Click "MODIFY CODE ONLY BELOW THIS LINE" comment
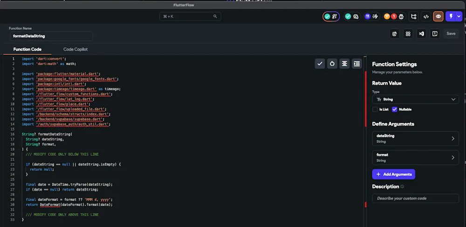The width and height of the screenshot is (466, 227). (62, 154)
